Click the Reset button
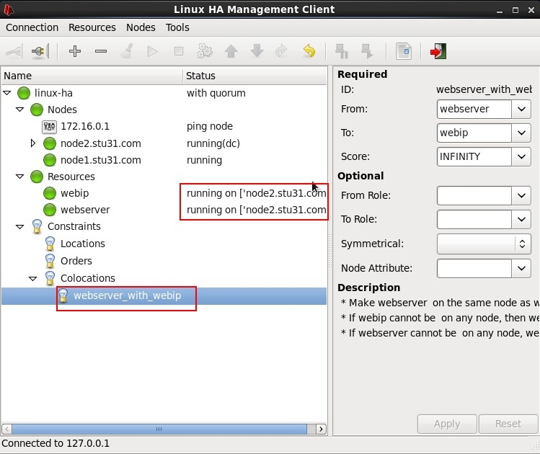Viewport: 540px width, 454px height. coord(508,424)
